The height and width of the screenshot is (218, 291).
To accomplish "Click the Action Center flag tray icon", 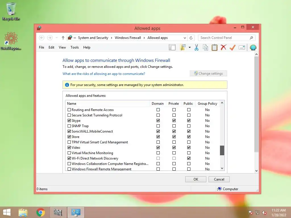I will coord(250,213).
